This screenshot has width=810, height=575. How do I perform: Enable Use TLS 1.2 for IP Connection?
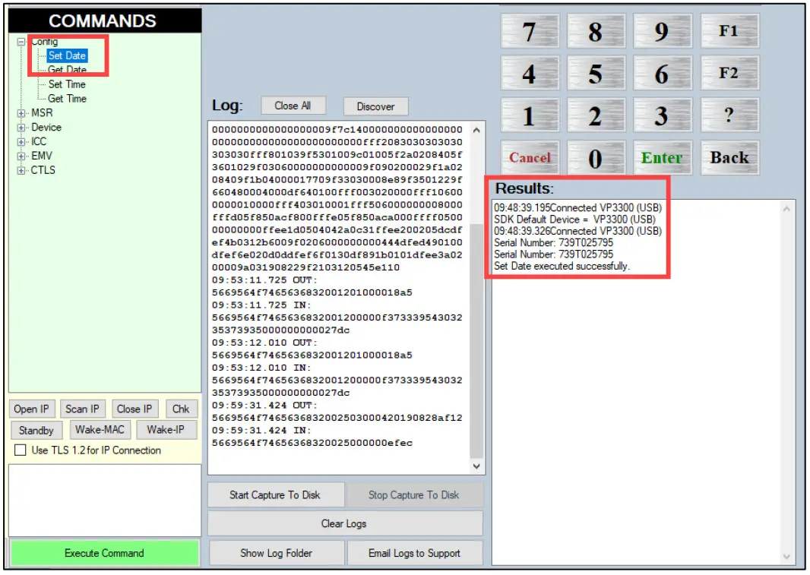19,450
